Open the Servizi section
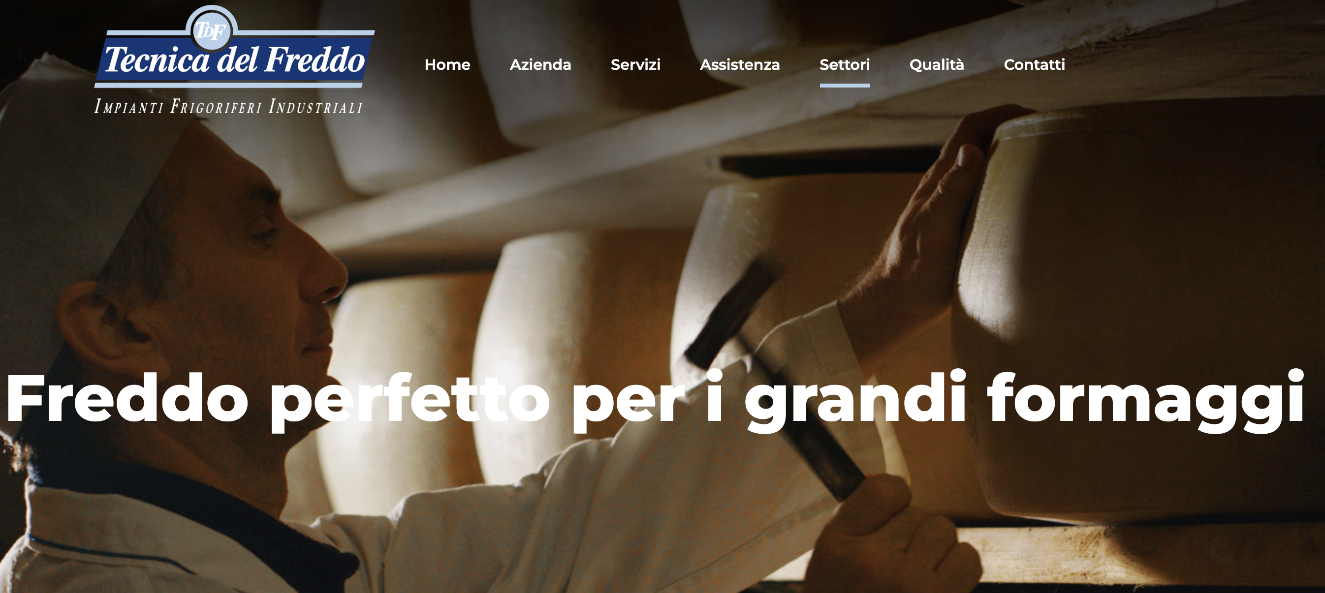The image size is (1325, 593). pos(635,65)
